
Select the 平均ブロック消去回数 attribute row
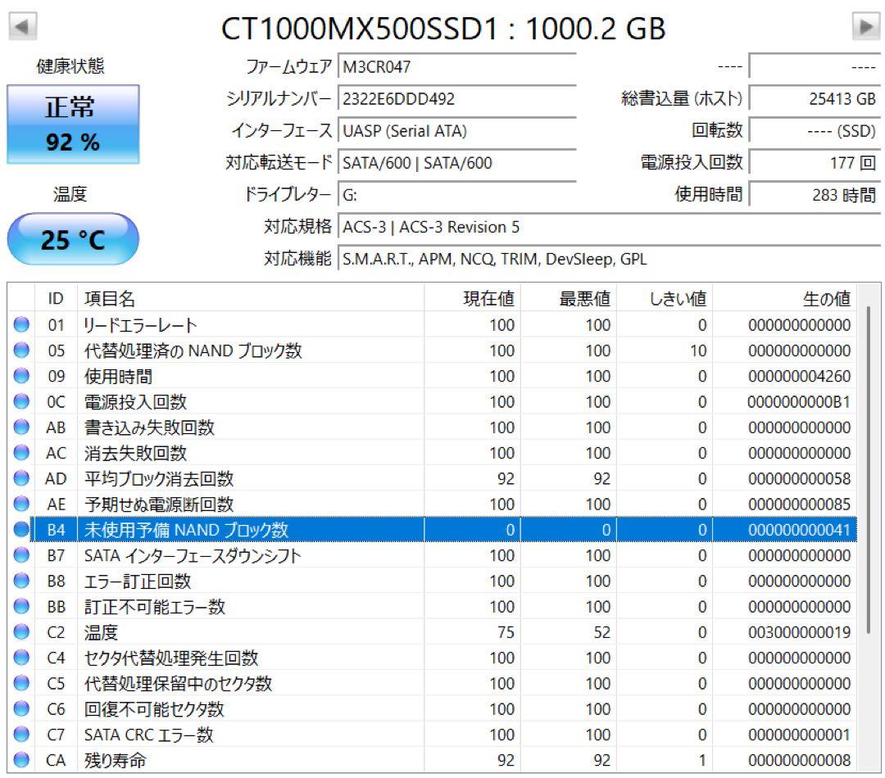[205, 478]
